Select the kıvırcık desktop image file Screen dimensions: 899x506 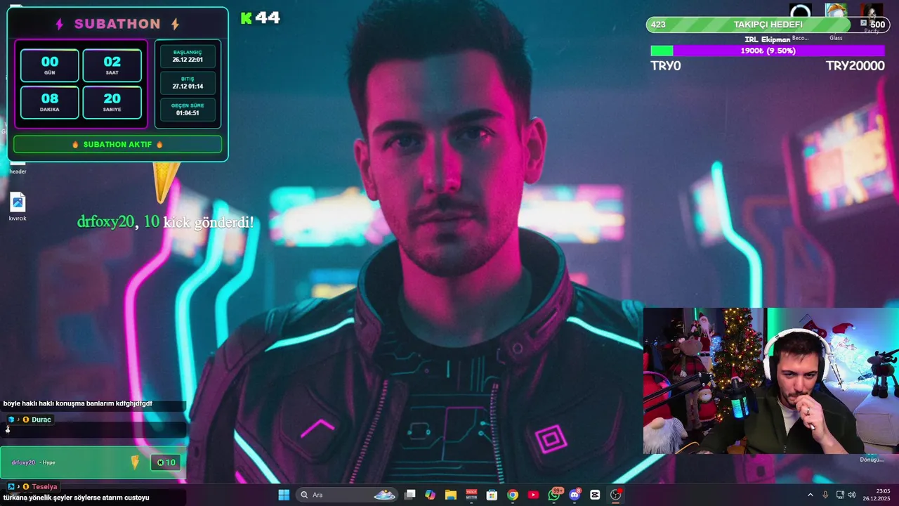point(18,207)
